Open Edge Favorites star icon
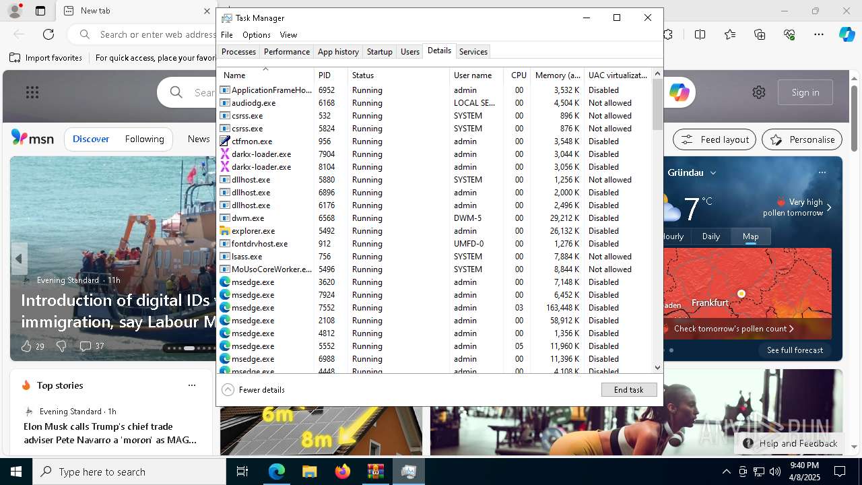Viewport: 862px width, 485px height. 730,34
